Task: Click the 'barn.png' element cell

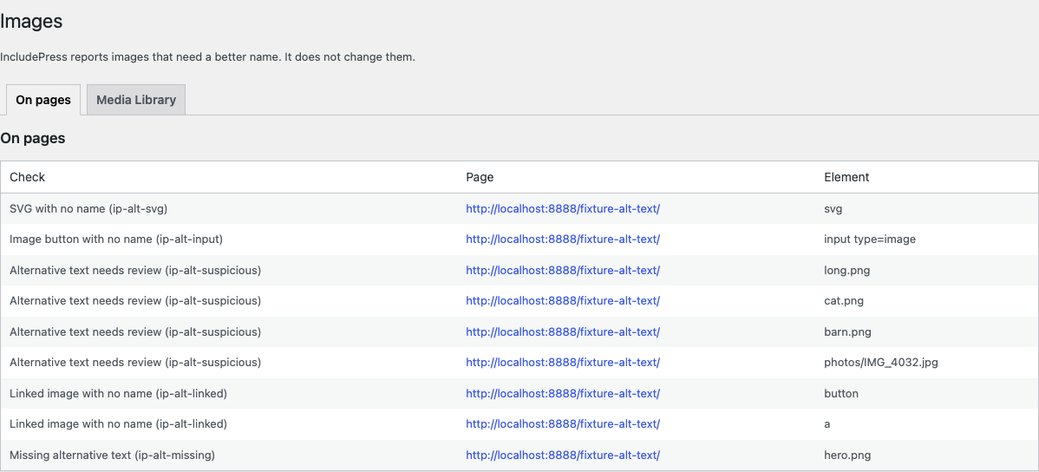Action: tap(847, 332)
